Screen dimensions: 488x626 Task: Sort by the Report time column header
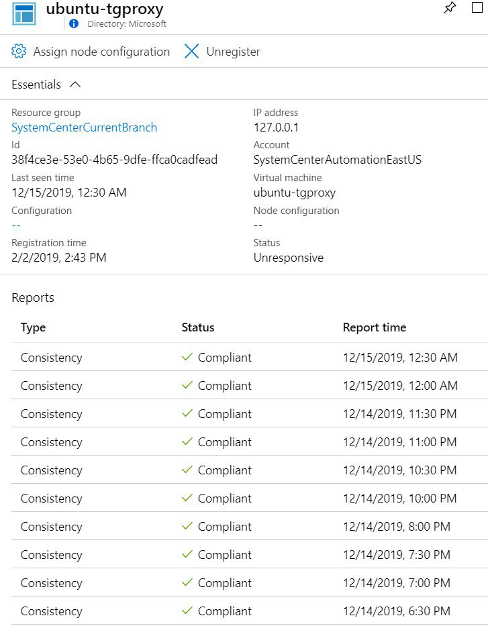point(375,327)
